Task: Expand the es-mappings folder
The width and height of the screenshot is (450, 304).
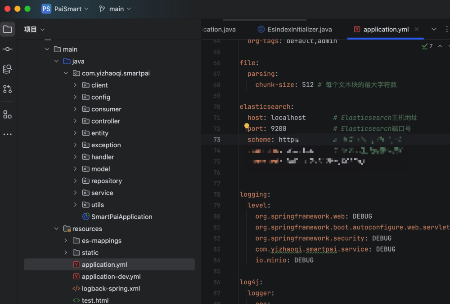Action: [66, 241]
